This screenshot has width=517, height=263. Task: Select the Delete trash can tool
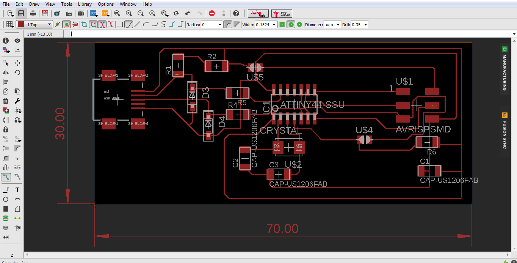pyautogui.click(x=6, y=101)
